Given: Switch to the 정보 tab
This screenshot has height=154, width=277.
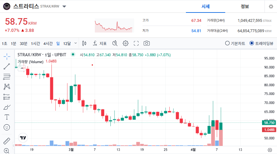Looking at the screenshot, I should click(245, 7).
